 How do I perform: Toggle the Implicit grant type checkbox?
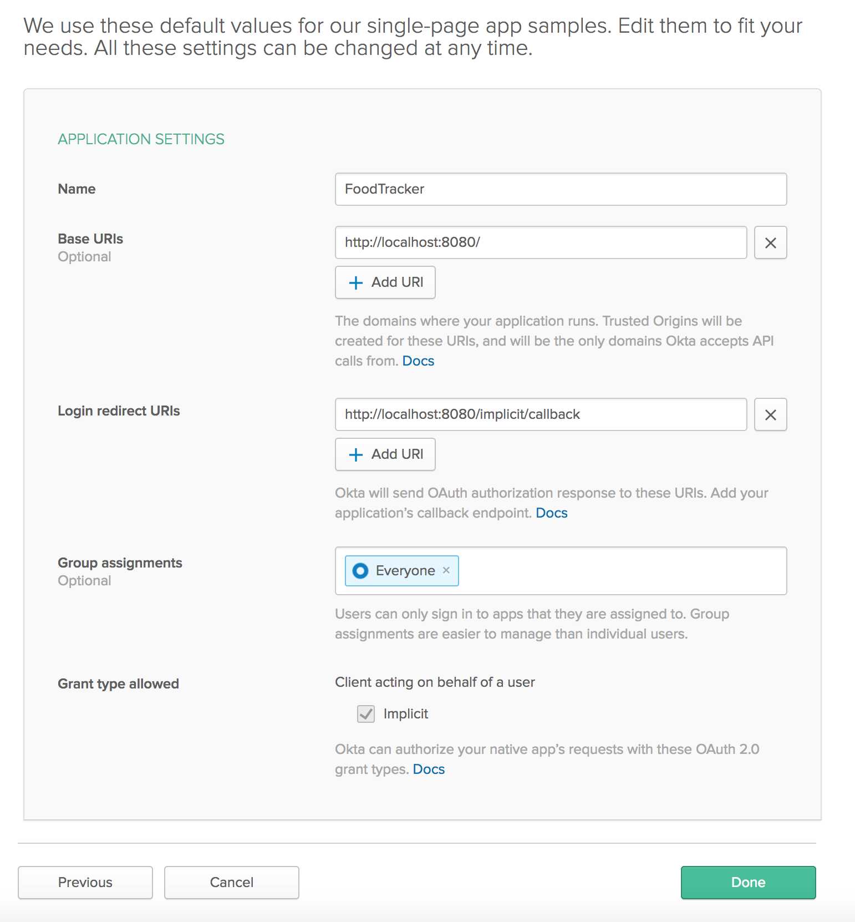pyautogui.click(x=366, y=714)
